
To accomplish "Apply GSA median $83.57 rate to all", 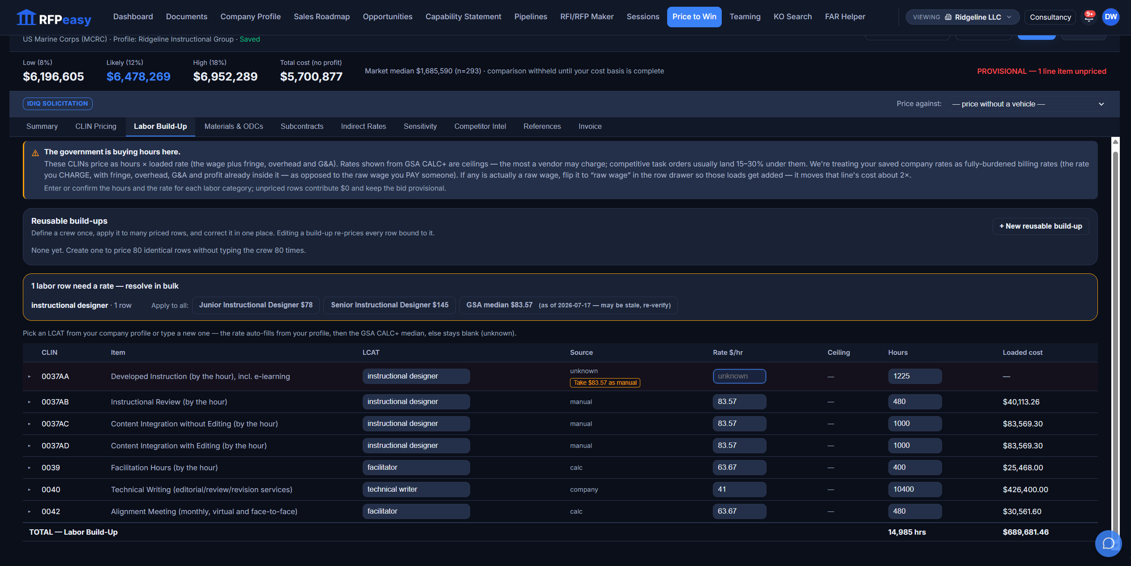I will 568,305.
